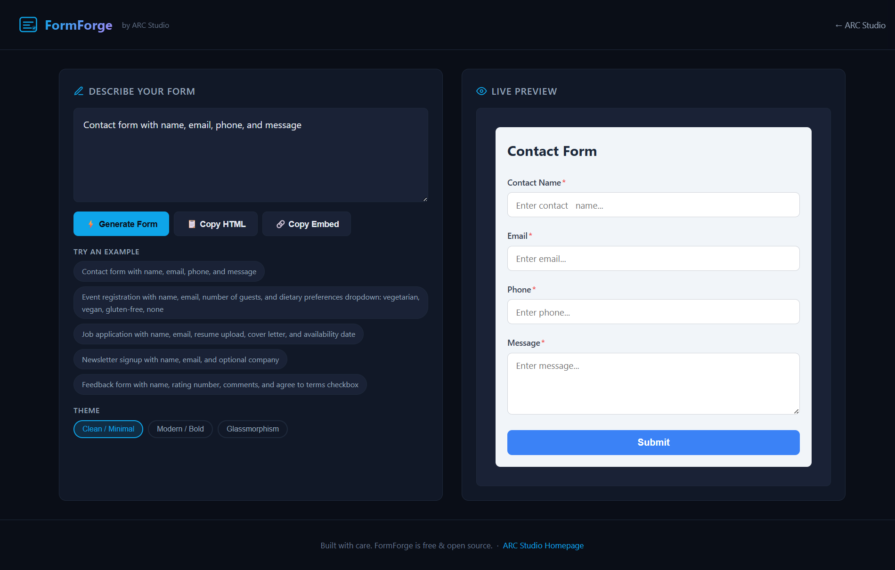Click the clipboard icon on Copy HTML

[192, 224]
